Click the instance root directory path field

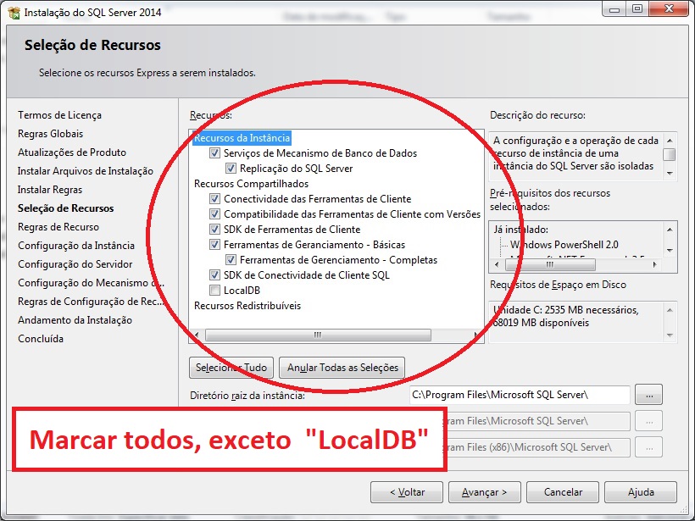click(x=520, y=395)
